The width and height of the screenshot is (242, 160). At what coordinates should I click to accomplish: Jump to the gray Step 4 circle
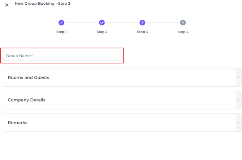183,23
